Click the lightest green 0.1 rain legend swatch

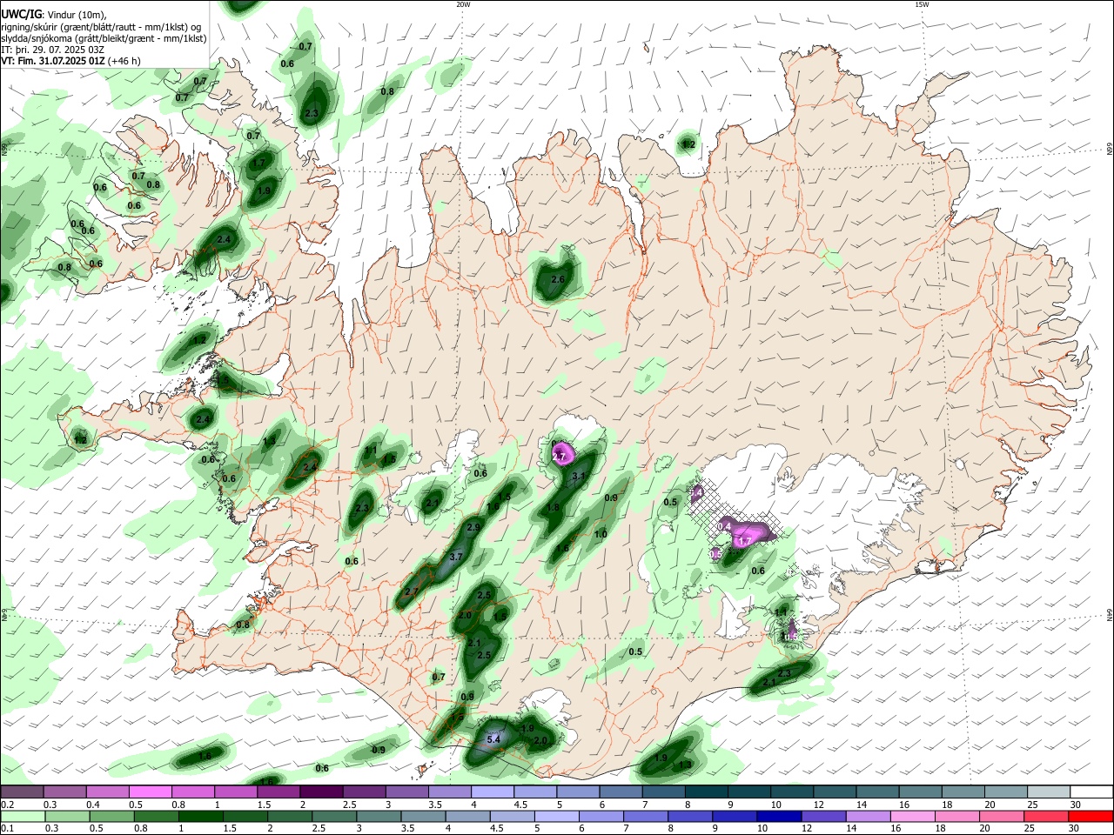[22, 817]
